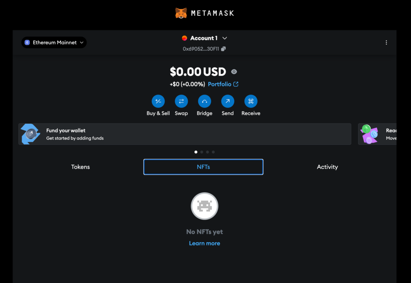Screen dimensions: 411x283
Task: Click the partially visible second carousel card graphic
Action: 369,134
